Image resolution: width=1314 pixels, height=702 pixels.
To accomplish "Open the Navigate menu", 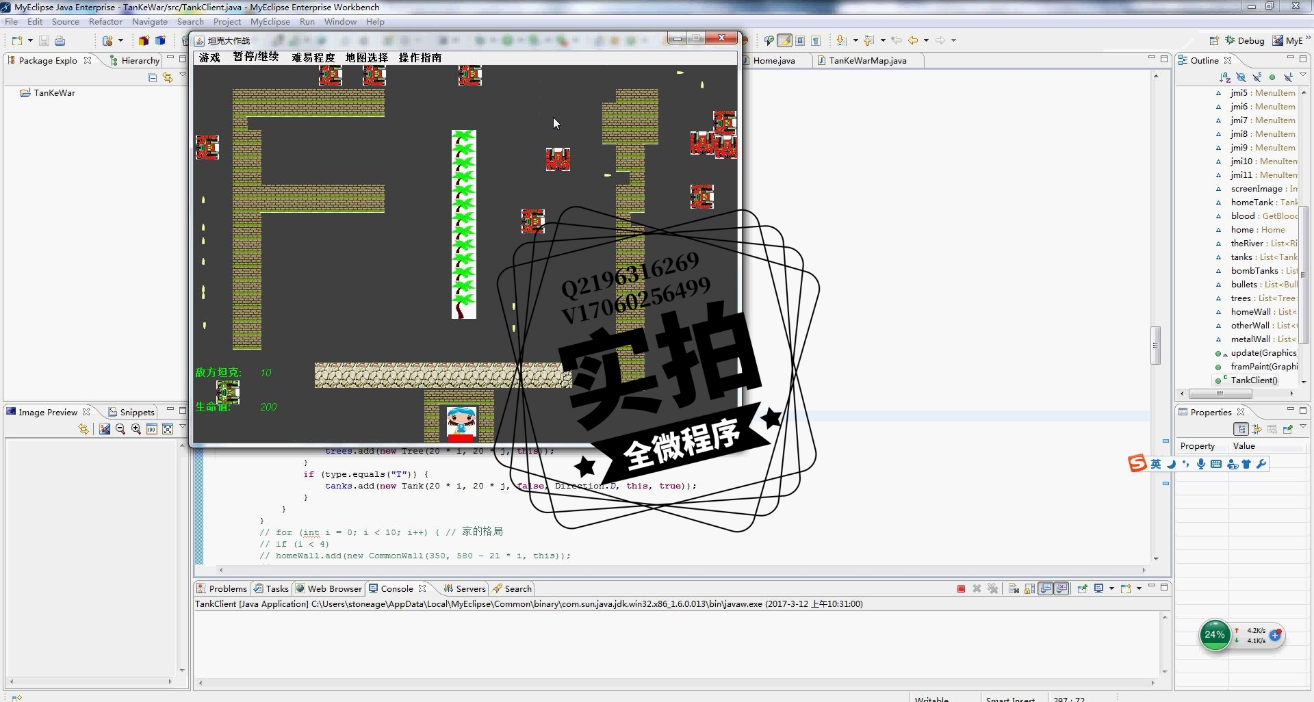I will tap(150, 22).
